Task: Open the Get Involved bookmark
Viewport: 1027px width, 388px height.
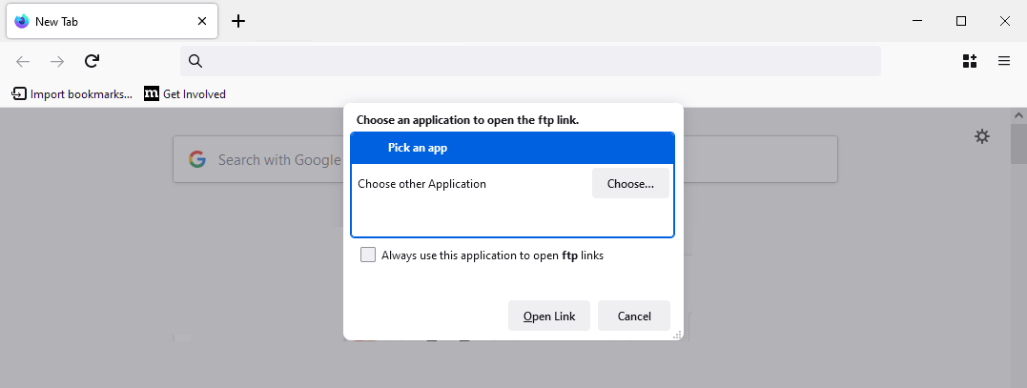Action: point(185,94)
